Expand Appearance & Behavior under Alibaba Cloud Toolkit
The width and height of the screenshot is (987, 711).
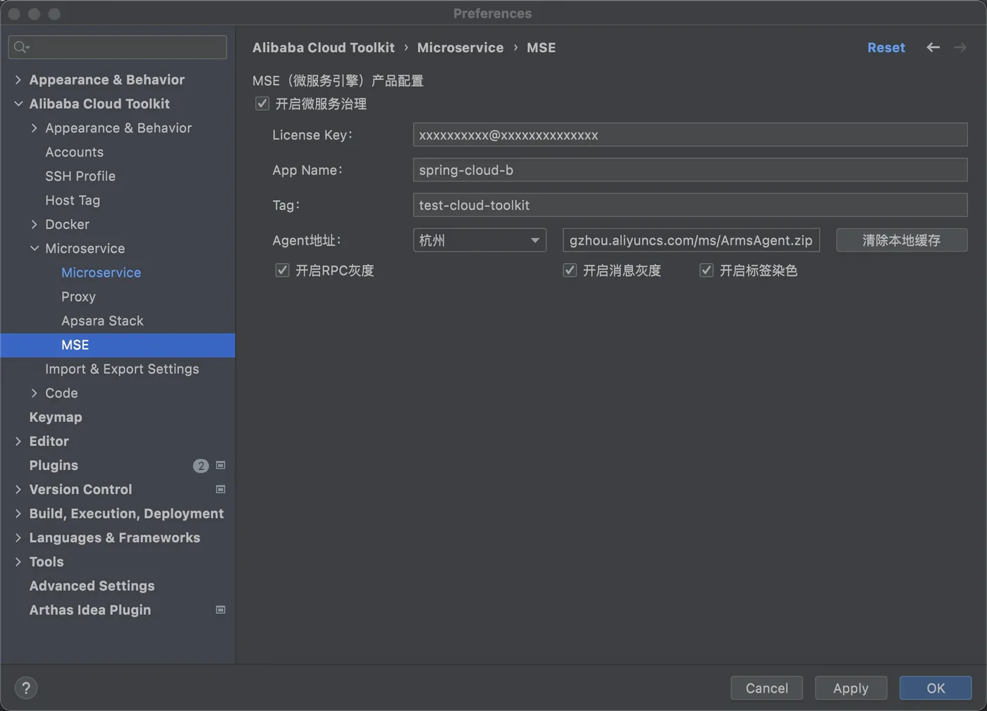click(x=34, y=128)
